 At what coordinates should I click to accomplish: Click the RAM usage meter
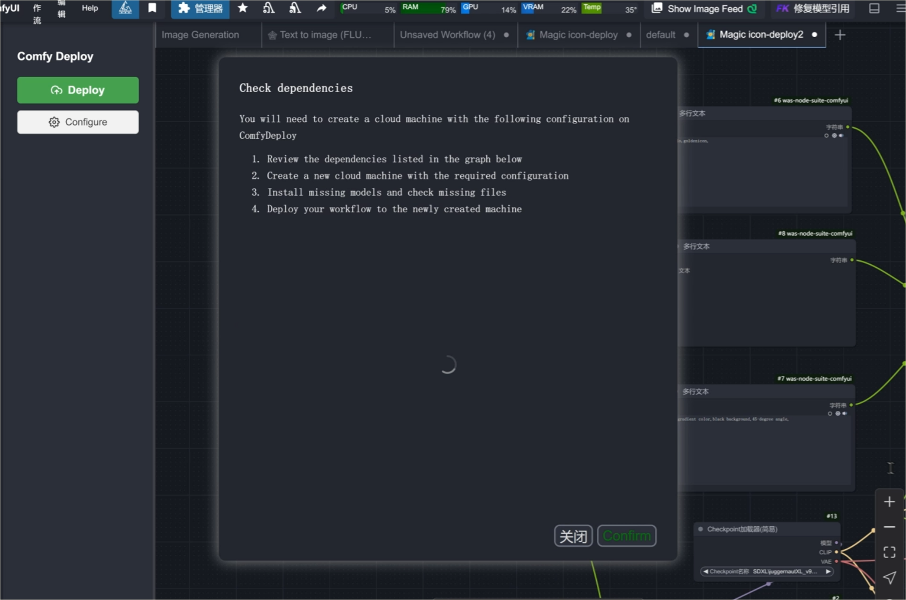click(429, 8)
